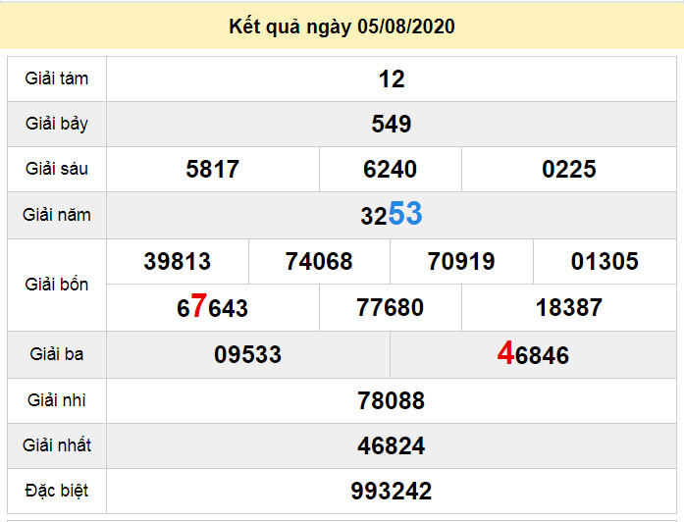The image size is (684, 522).
Task: Click the Giải tám number 12
Action: click(392, 79)
